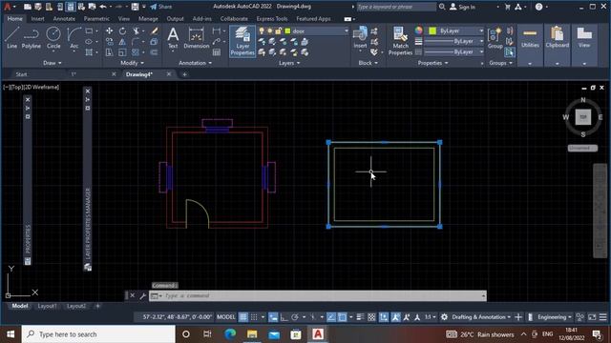Click the MODEL space button in status bar
Viewport: 611px width, 343px height.
226,317
